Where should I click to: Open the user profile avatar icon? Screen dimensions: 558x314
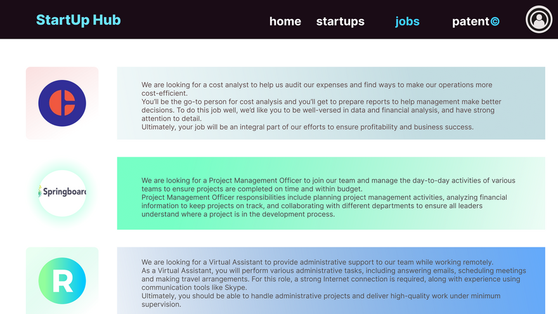coord(539,20)
